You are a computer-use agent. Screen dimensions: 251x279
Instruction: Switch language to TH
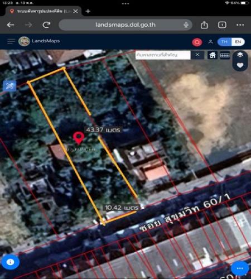coord(224,42)
